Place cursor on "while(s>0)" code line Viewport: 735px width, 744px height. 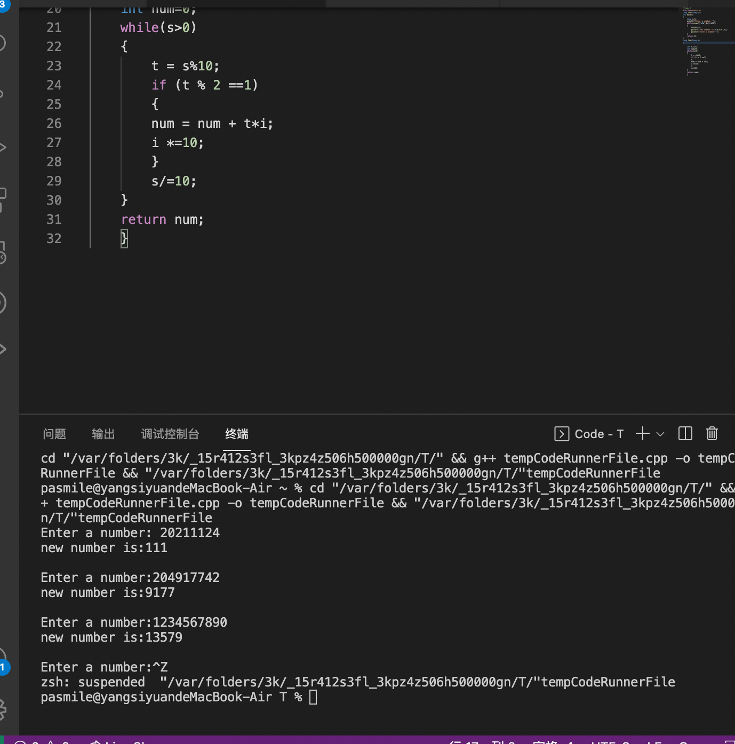coord(158,28)
